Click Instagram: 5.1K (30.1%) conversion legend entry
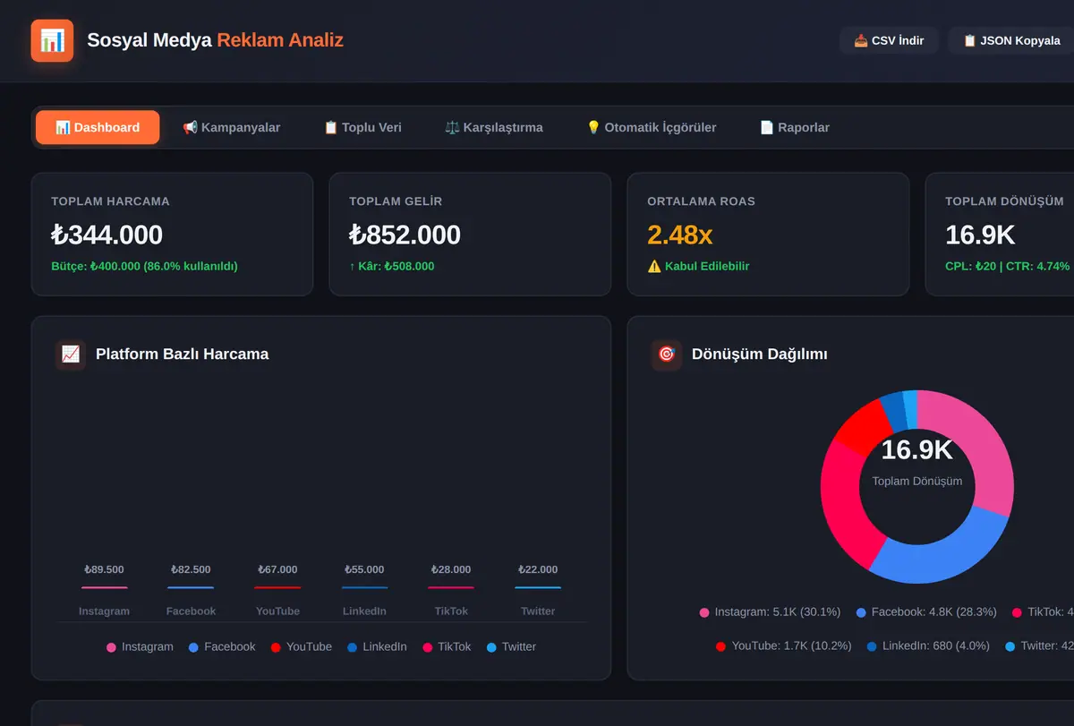Image resolution: width=1074 pixels, height=726 pixels. [770, 612]
